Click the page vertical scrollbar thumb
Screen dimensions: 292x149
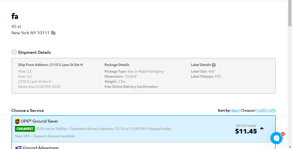click(x=290, y=13)
